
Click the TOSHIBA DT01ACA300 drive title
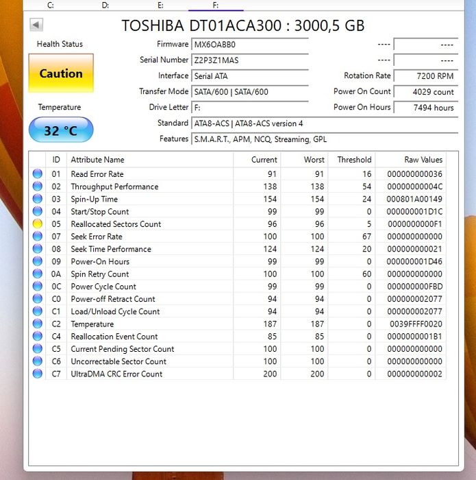[x=243, y=25]
